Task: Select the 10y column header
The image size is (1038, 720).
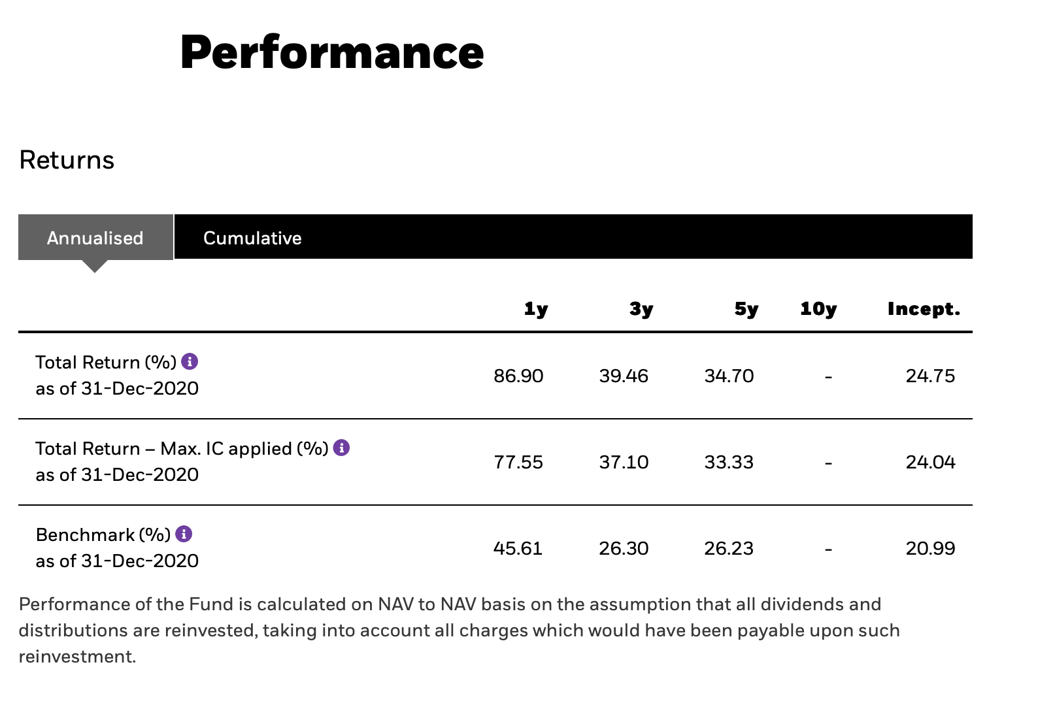Action: point(818,309)
